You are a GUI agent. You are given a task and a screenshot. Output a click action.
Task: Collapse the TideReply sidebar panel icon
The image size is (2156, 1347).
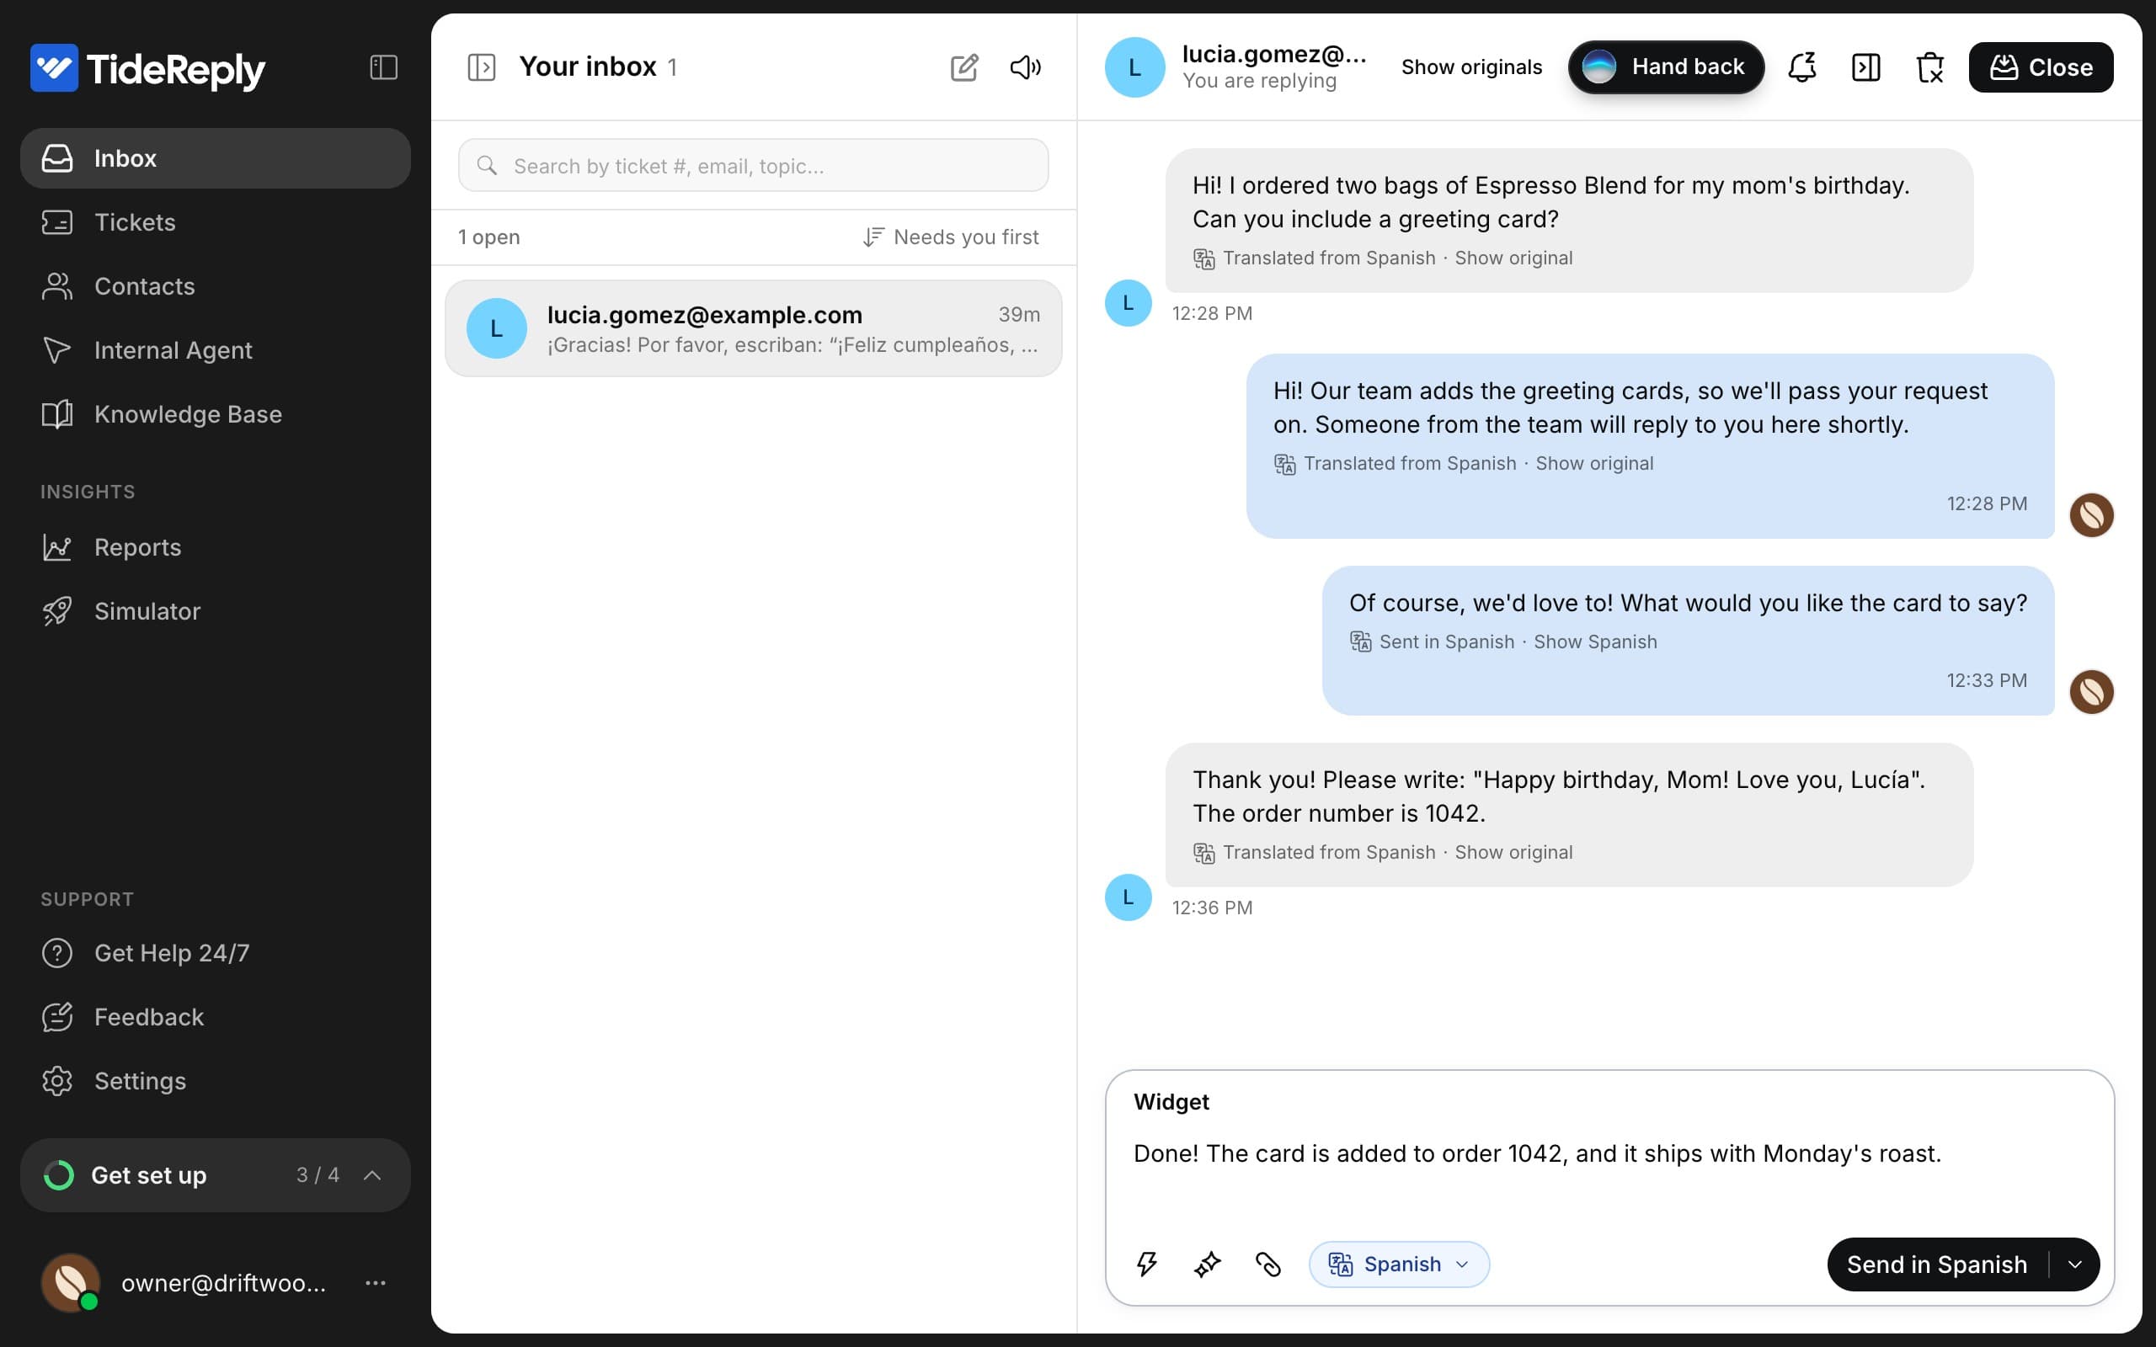point(383,67)
